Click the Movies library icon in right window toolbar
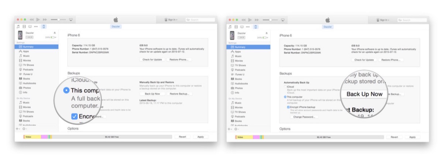This screenshot has width=443, height=161. (236, 27)
